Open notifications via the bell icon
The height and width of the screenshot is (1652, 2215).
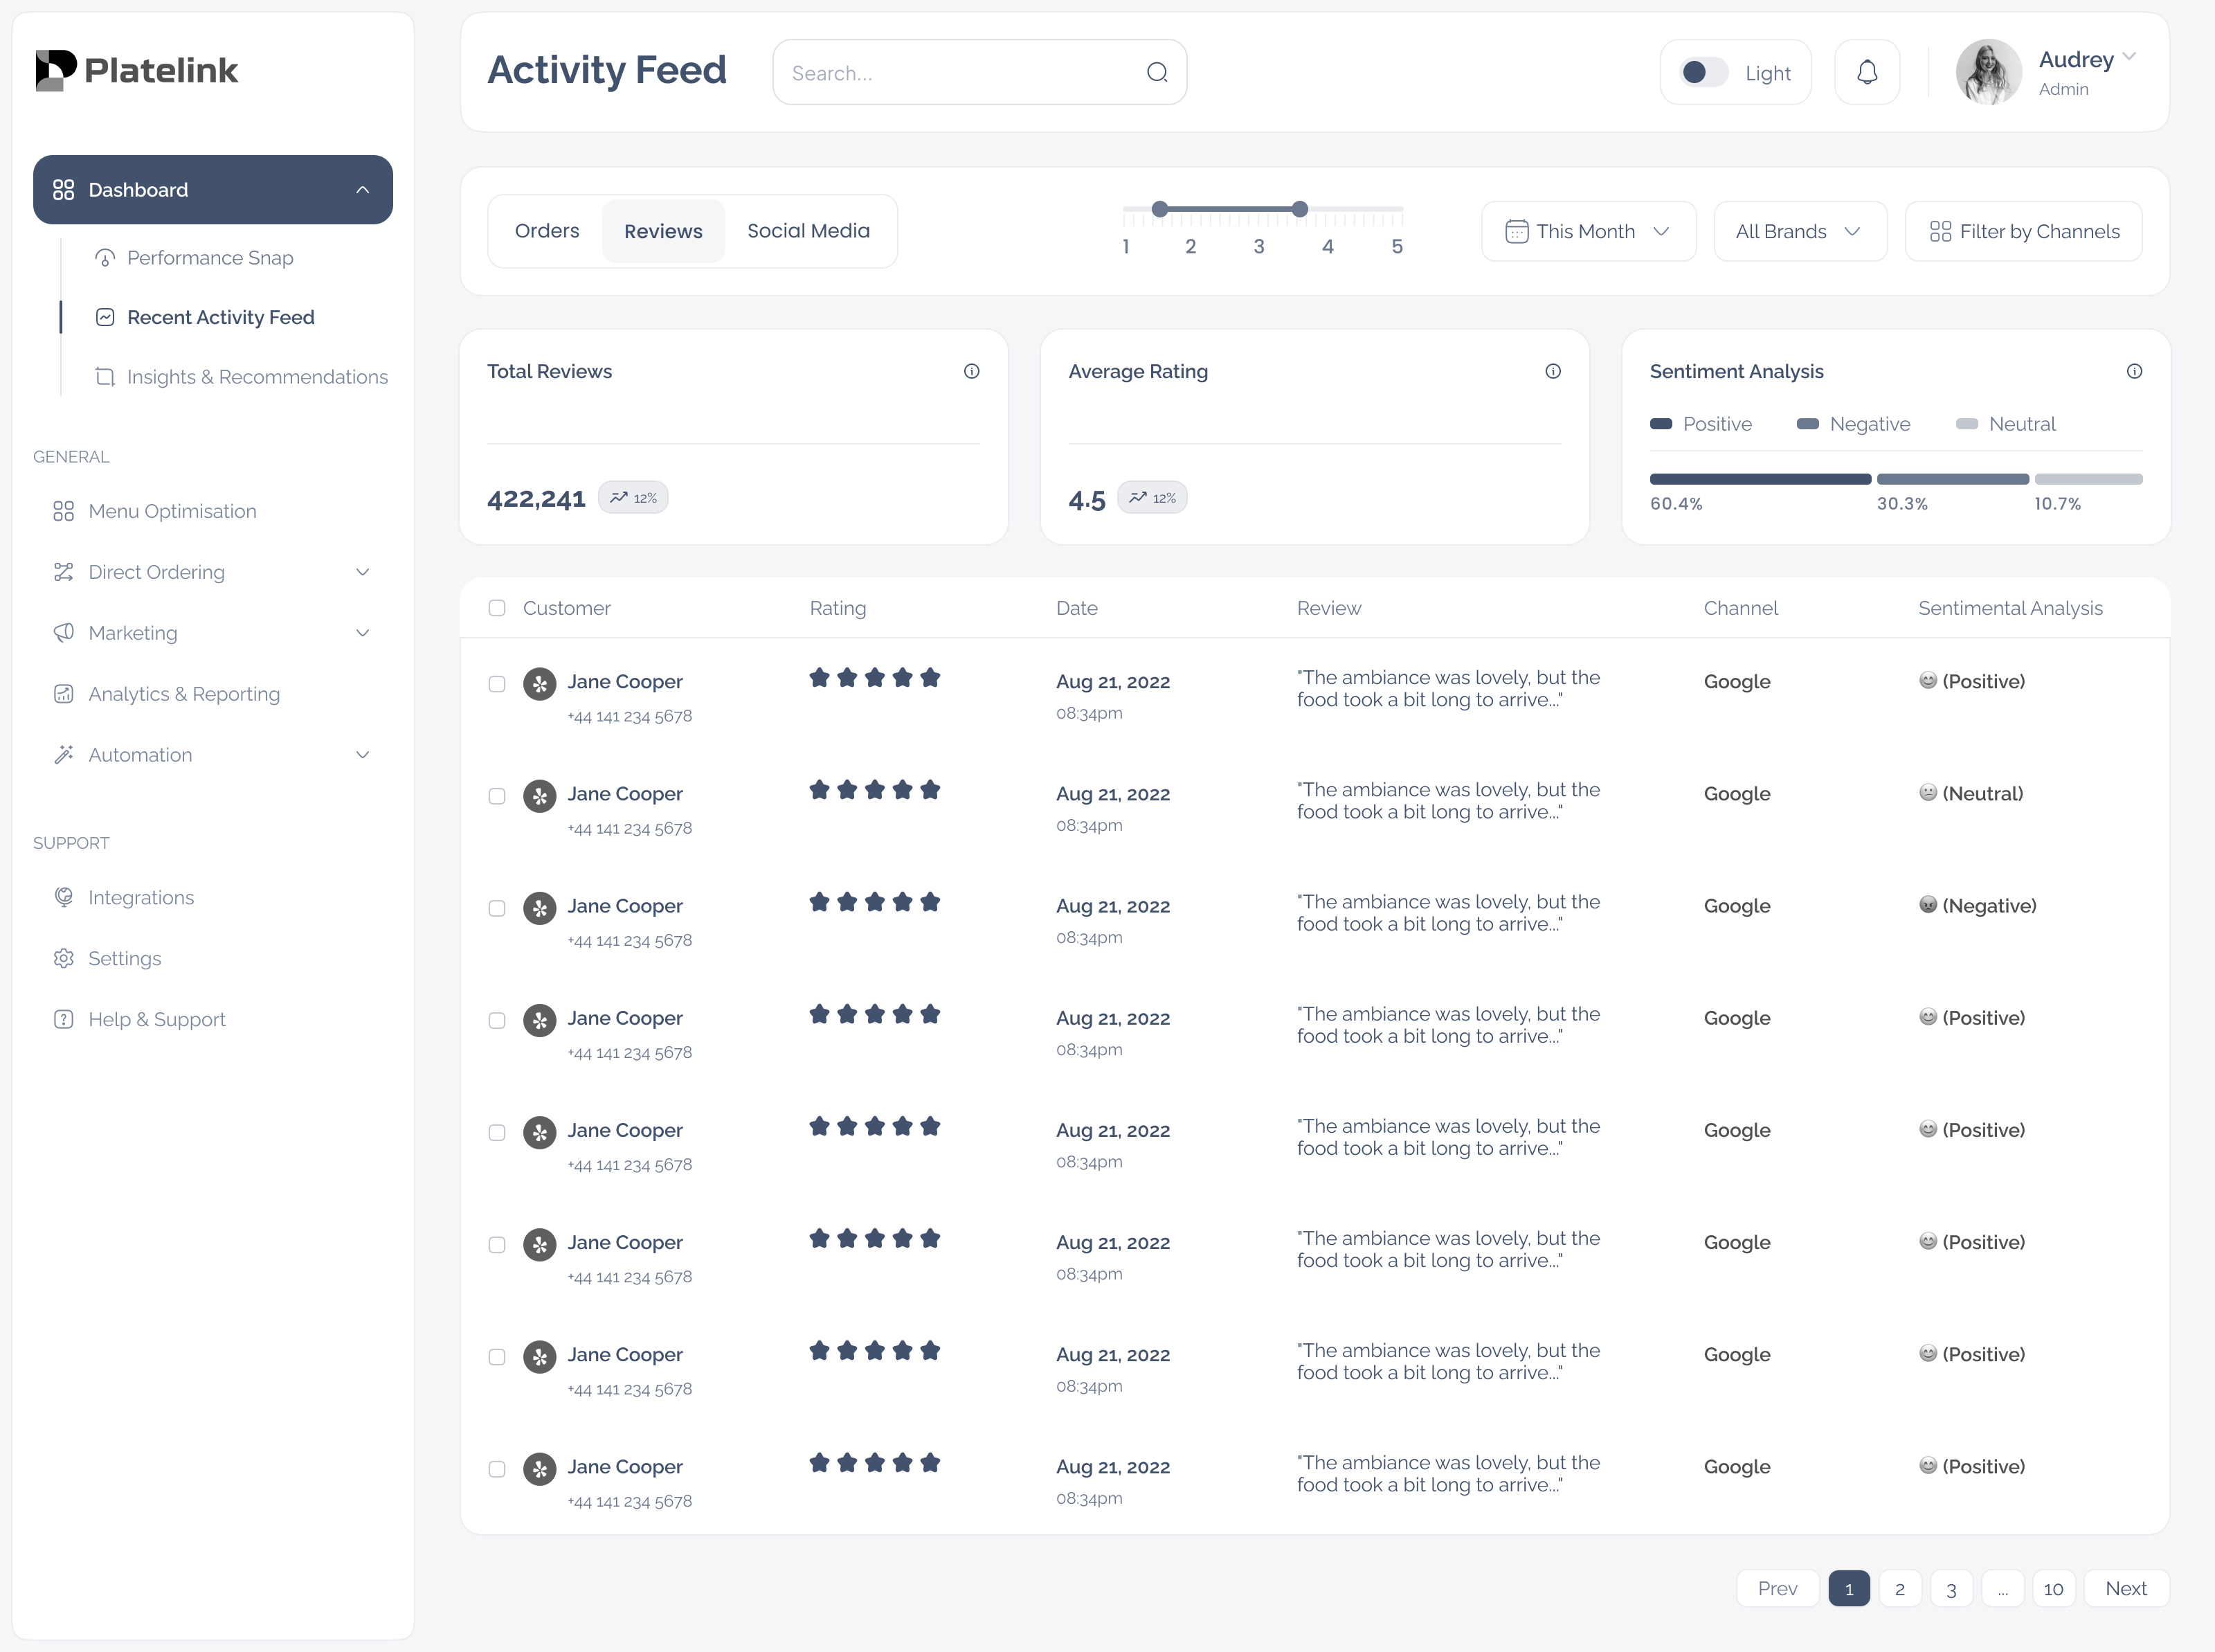[x=1865, y=71]
